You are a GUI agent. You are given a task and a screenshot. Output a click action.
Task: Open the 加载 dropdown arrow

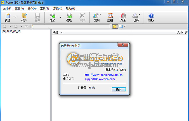(x=140, y=14)
